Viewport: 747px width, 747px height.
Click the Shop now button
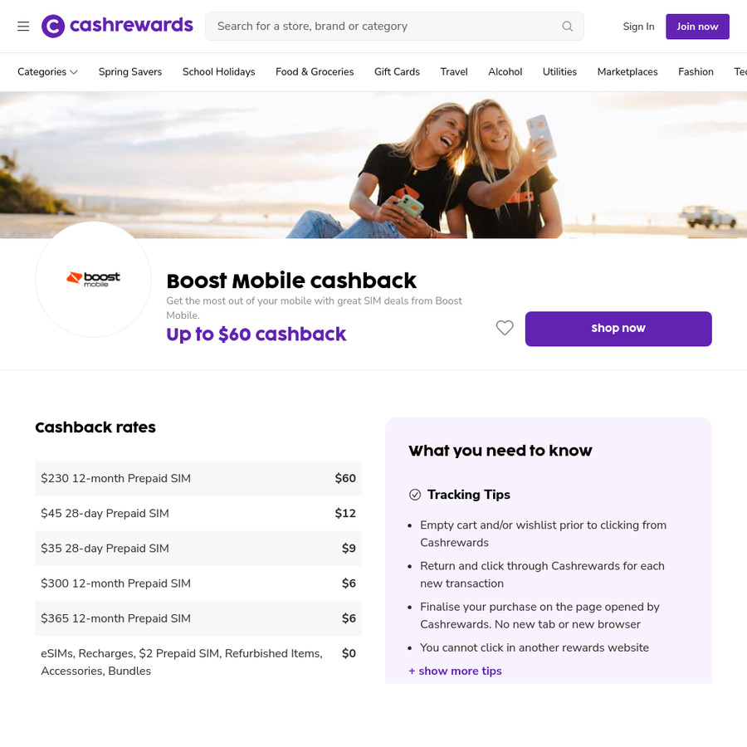point(618,329)
